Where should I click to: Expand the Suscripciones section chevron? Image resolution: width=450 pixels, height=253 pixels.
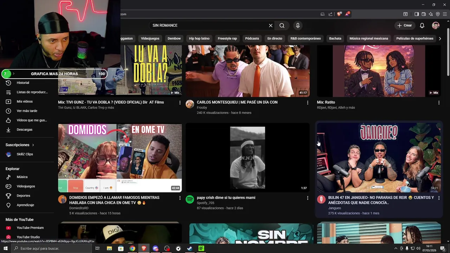point(33,145)
